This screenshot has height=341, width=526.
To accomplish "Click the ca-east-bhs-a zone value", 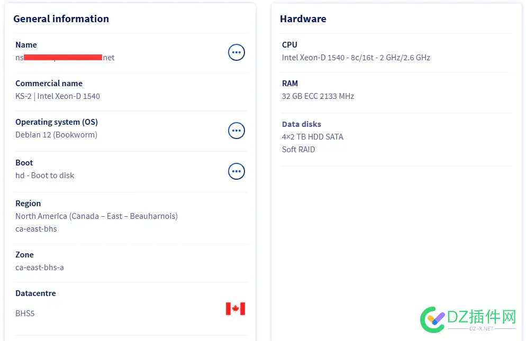I will (x=40, y=268).
